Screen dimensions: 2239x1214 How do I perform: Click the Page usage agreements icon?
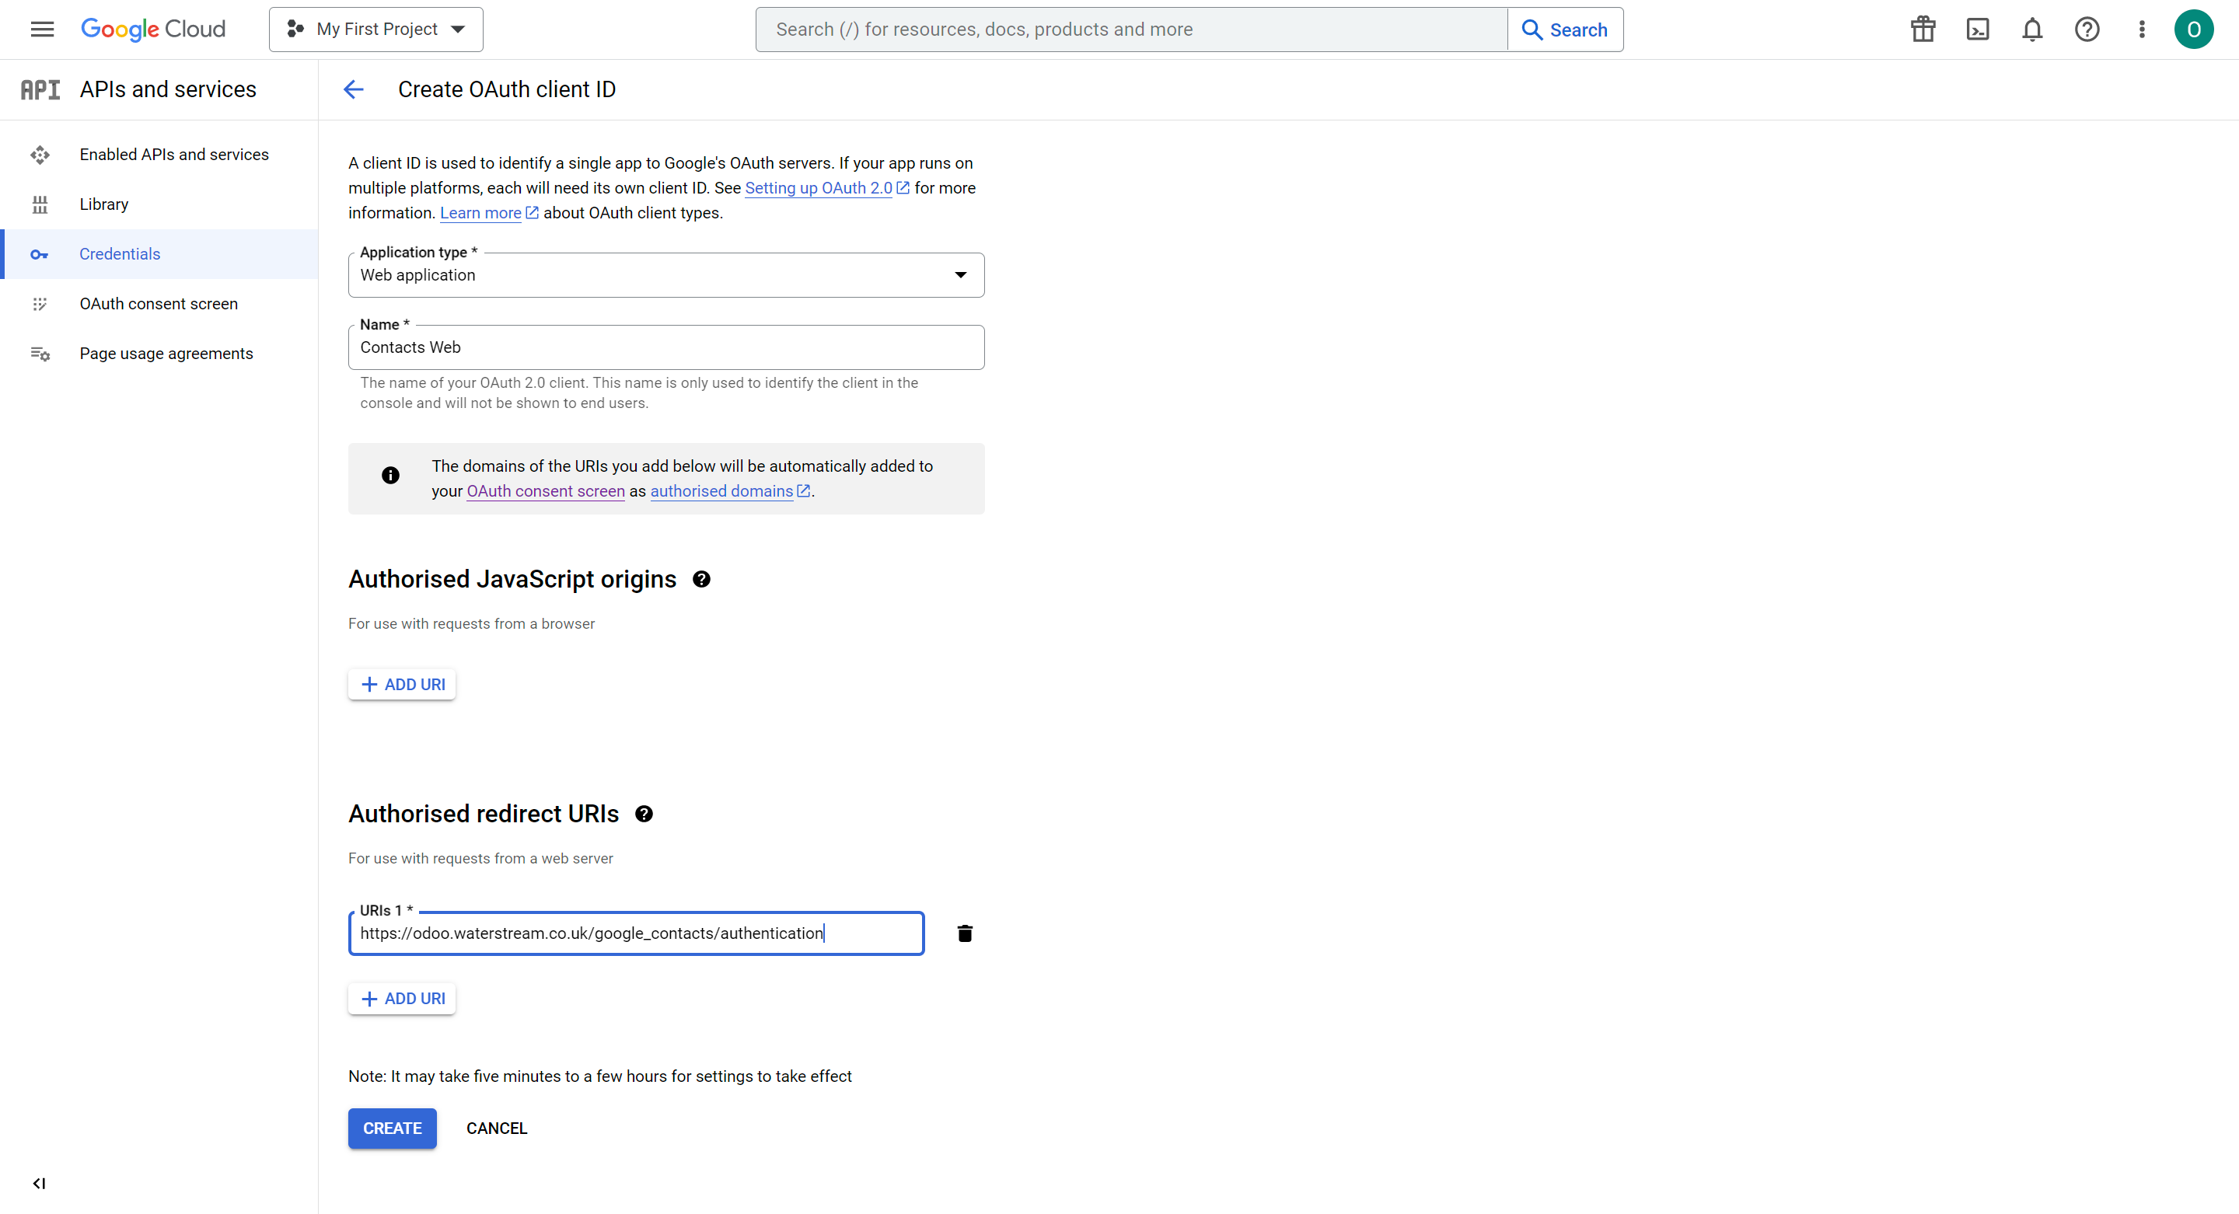[x=40, y=354]
